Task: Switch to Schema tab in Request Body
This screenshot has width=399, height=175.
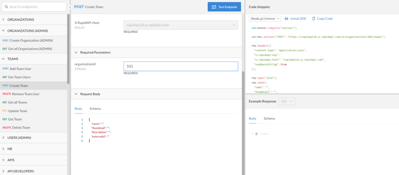Action: click(95, 108)
